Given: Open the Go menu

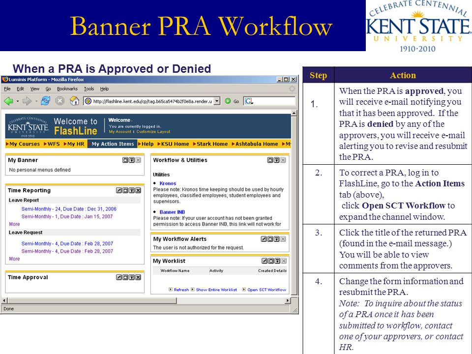Looking at the screenshot, I should pyautogui.click(x=48, y=89).
